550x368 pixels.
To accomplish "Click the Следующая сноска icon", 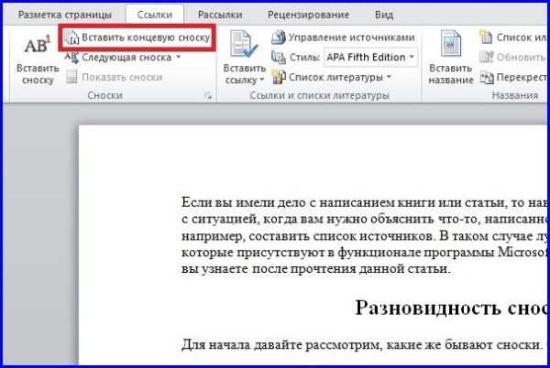I will click(x=71, y=58).
